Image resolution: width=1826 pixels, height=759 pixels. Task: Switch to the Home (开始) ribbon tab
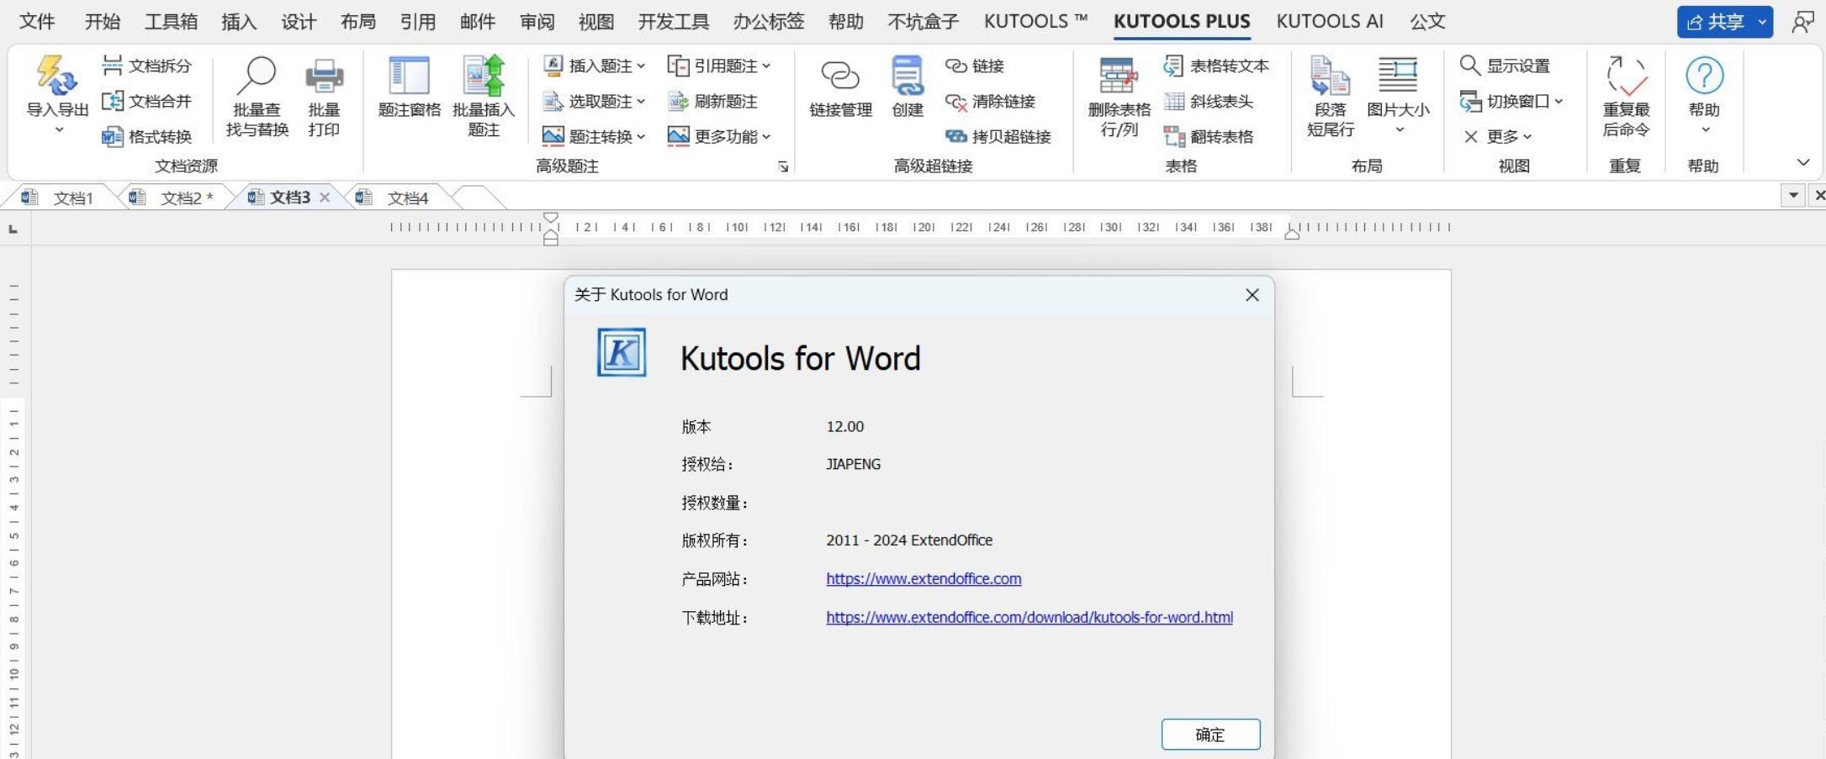(x=103, y=22)
